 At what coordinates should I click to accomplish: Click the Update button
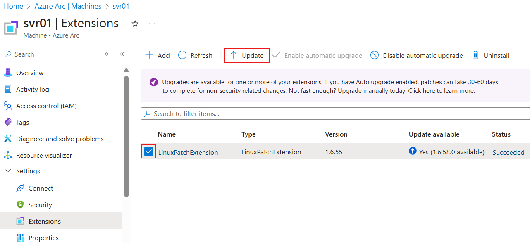247,55
